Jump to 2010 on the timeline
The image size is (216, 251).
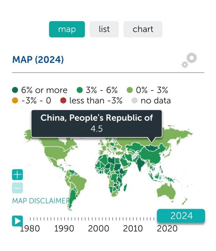133,228
